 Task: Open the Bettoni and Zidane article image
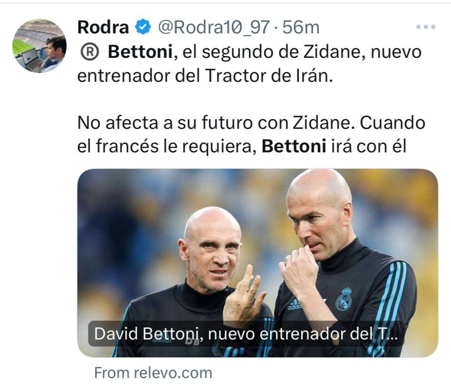click(258, 263)
